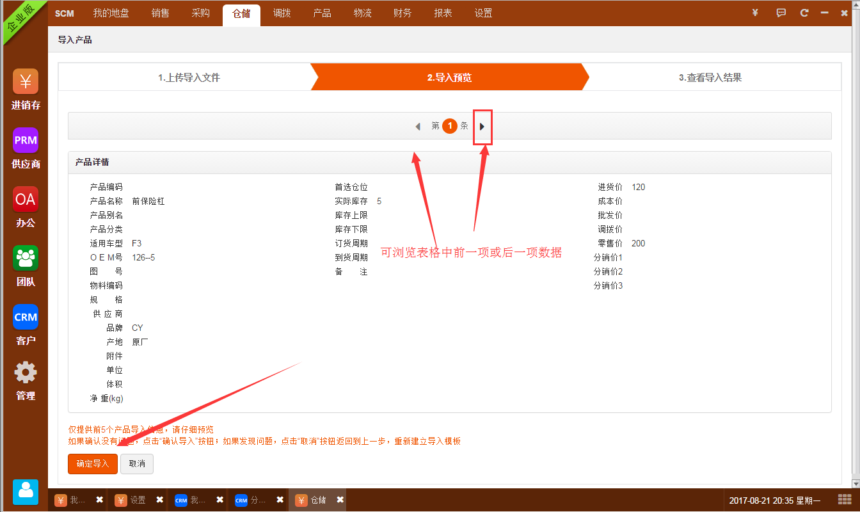Click the page number 1 indicator
860x512 pixels.
450,126
